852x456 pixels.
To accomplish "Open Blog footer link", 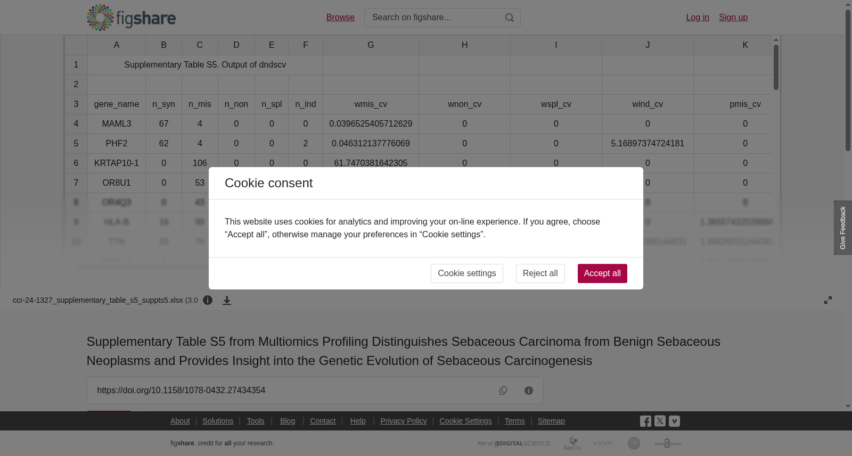I will (288, 421).
